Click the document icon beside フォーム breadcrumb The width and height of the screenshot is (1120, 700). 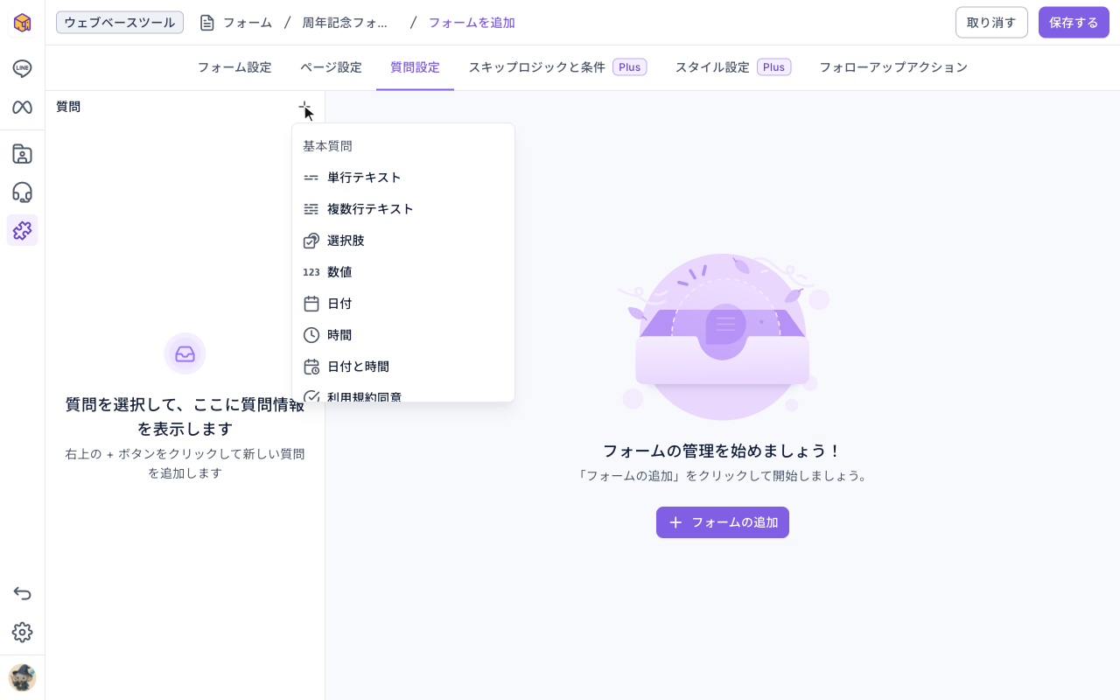click(207, 23)
